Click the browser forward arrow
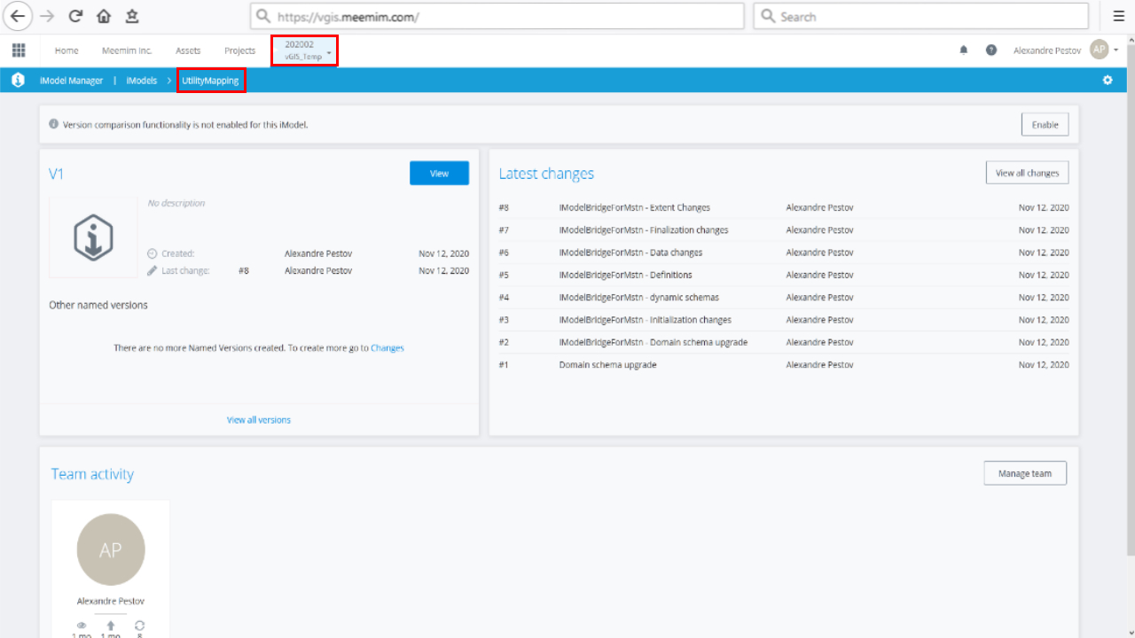Image resolution: width=1135 pixels, height=638 pixels. click(47, 16)
